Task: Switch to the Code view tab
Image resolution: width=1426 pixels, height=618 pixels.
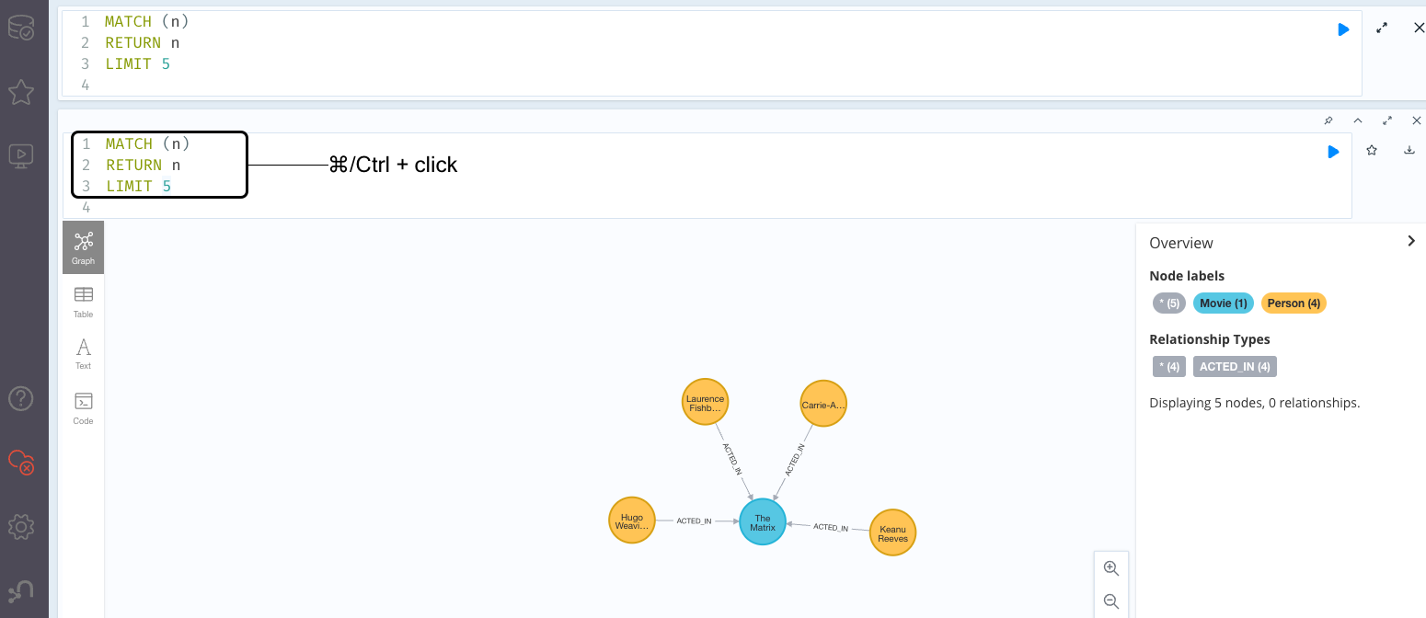Action: click(x=83, y=408)
